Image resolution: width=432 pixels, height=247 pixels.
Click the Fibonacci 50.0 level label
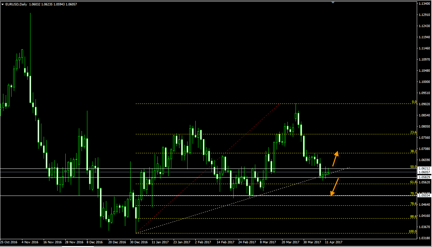pos(413,167)
